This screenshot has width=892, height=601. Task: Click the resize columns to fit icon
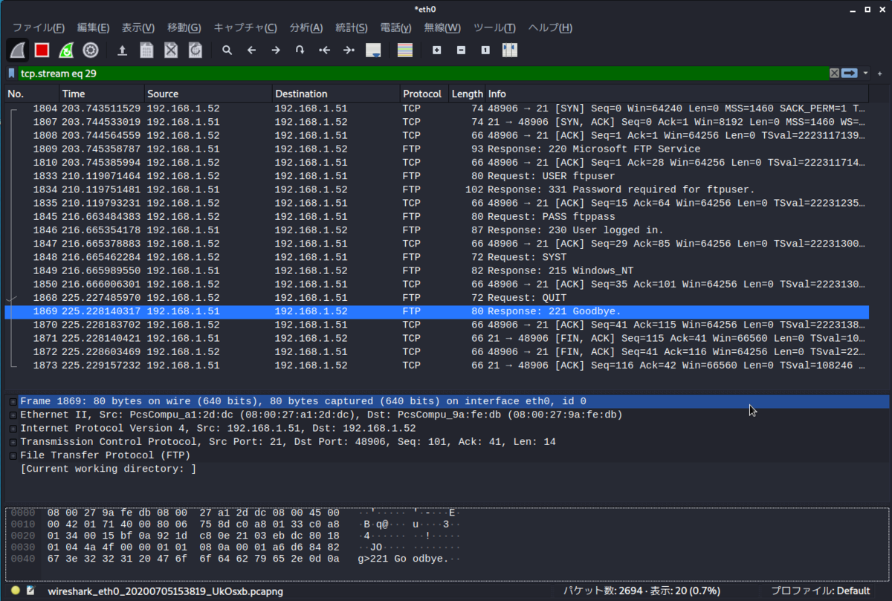[x=510, y=51]
